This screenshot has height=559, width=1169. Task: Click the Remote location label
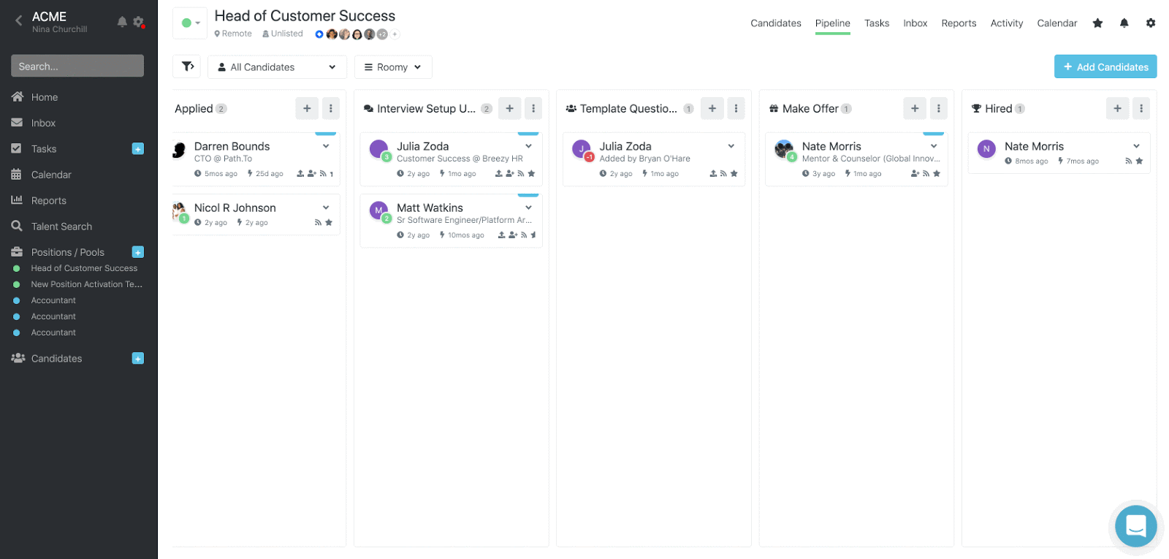click(x=233, y=34)
